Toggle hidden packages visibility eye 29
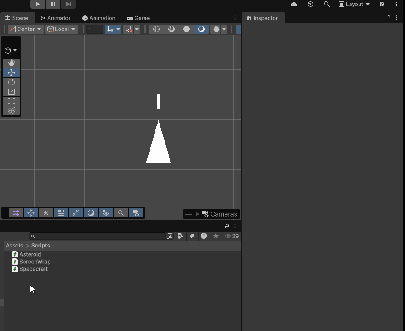 click(232, 236)
